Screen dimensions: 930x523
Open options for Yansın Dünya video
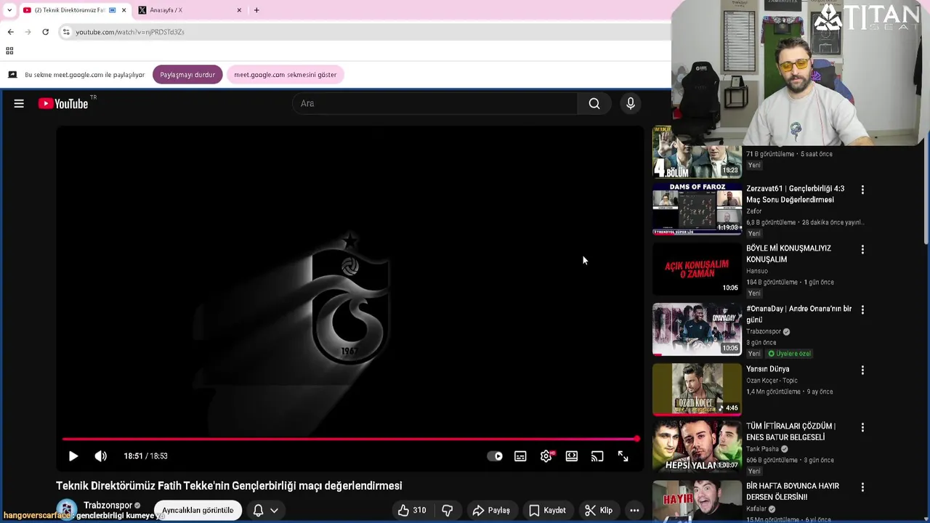(862, 370)
